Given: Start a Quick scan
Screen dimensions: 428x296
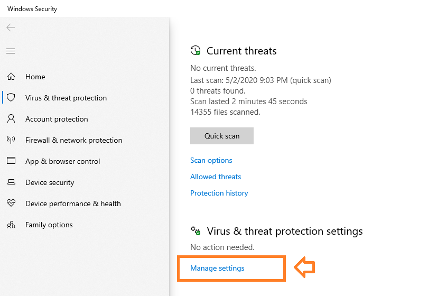Looking at the screenshot, I should (x=221, y=136).
